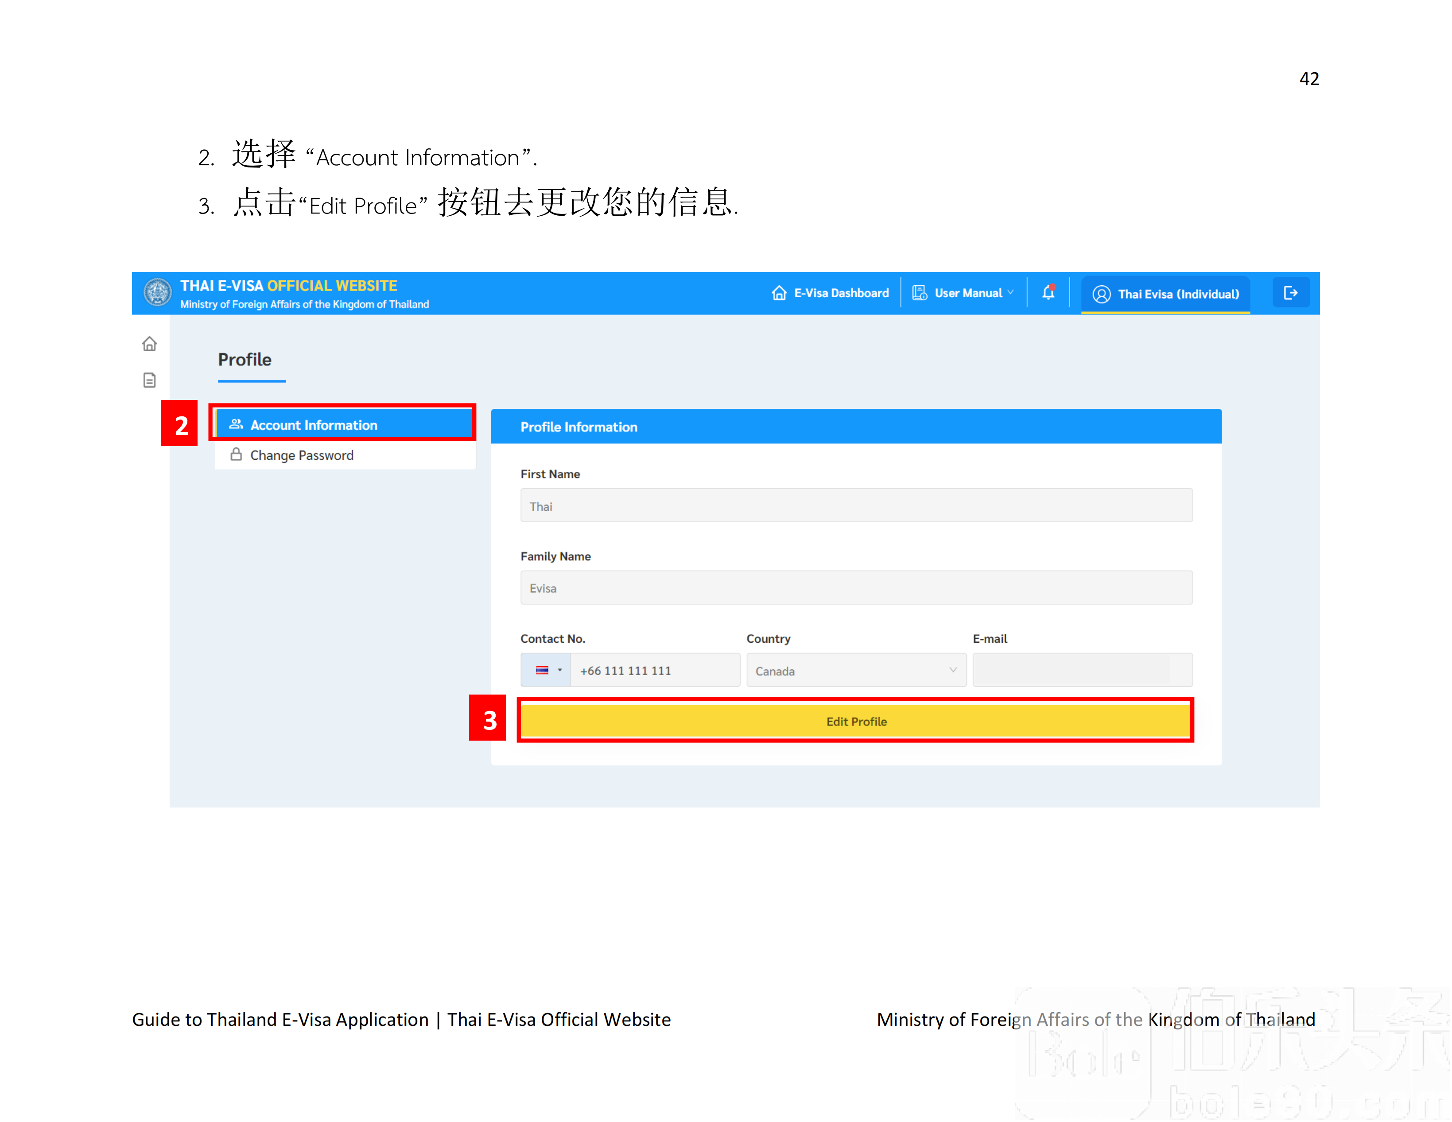Click the people icon beside Account Information

[236, 424]
